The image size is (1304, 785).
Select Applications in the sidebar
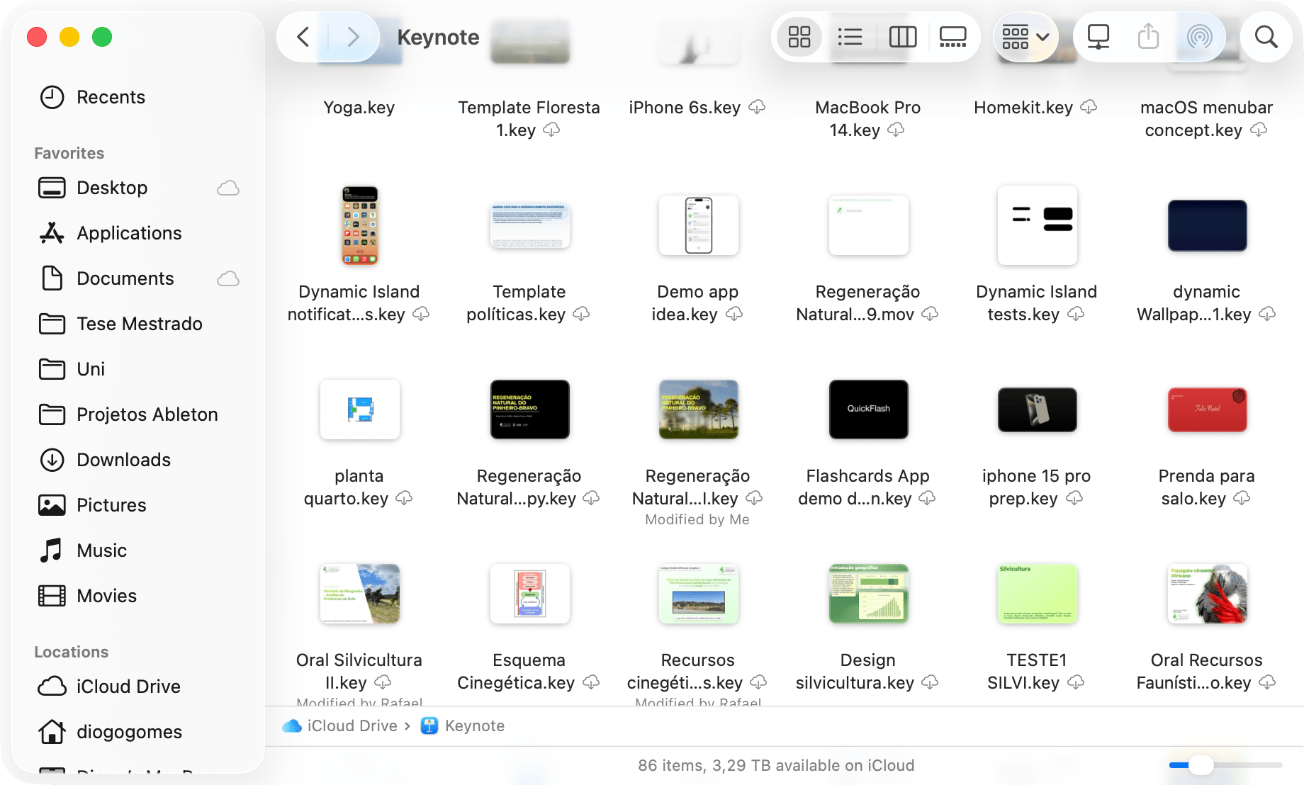[129, 233]
